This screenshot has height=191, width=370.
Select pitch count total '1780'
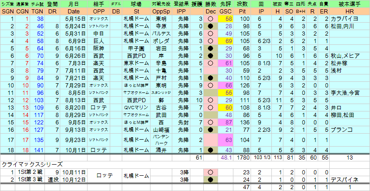[242, 158]
